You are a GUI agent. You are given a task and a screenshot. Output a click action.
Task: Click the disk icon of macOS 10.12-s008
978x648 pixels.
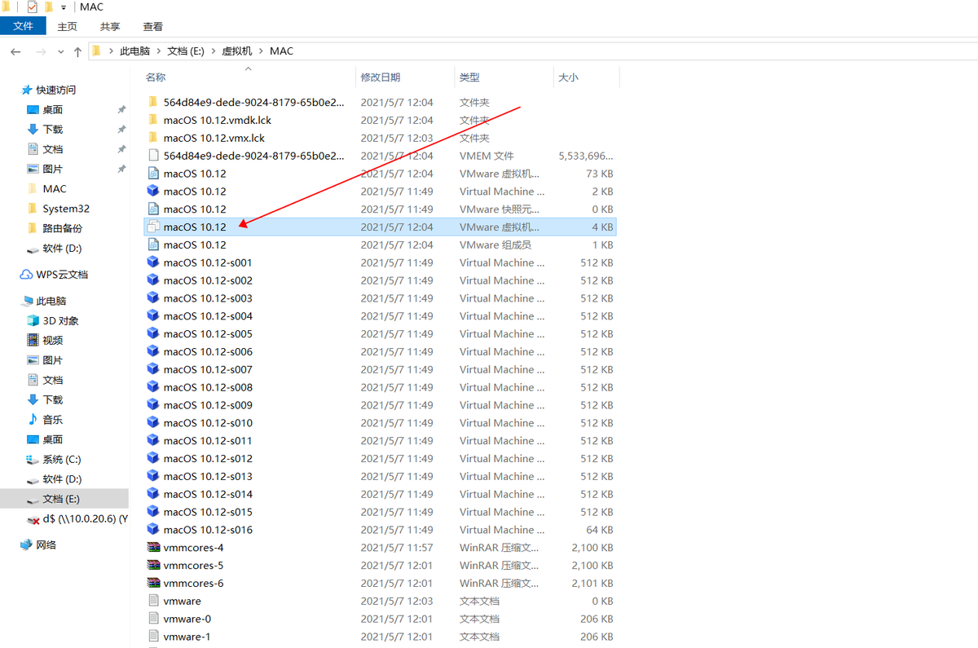152,387
